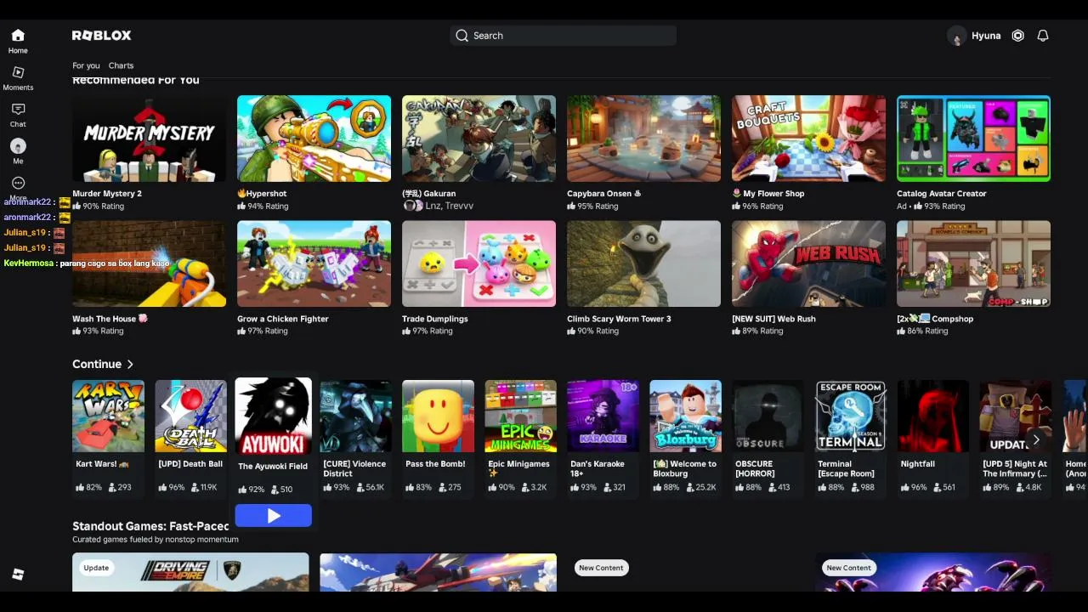Click the magnifier icon in search bar

(462, 36)
